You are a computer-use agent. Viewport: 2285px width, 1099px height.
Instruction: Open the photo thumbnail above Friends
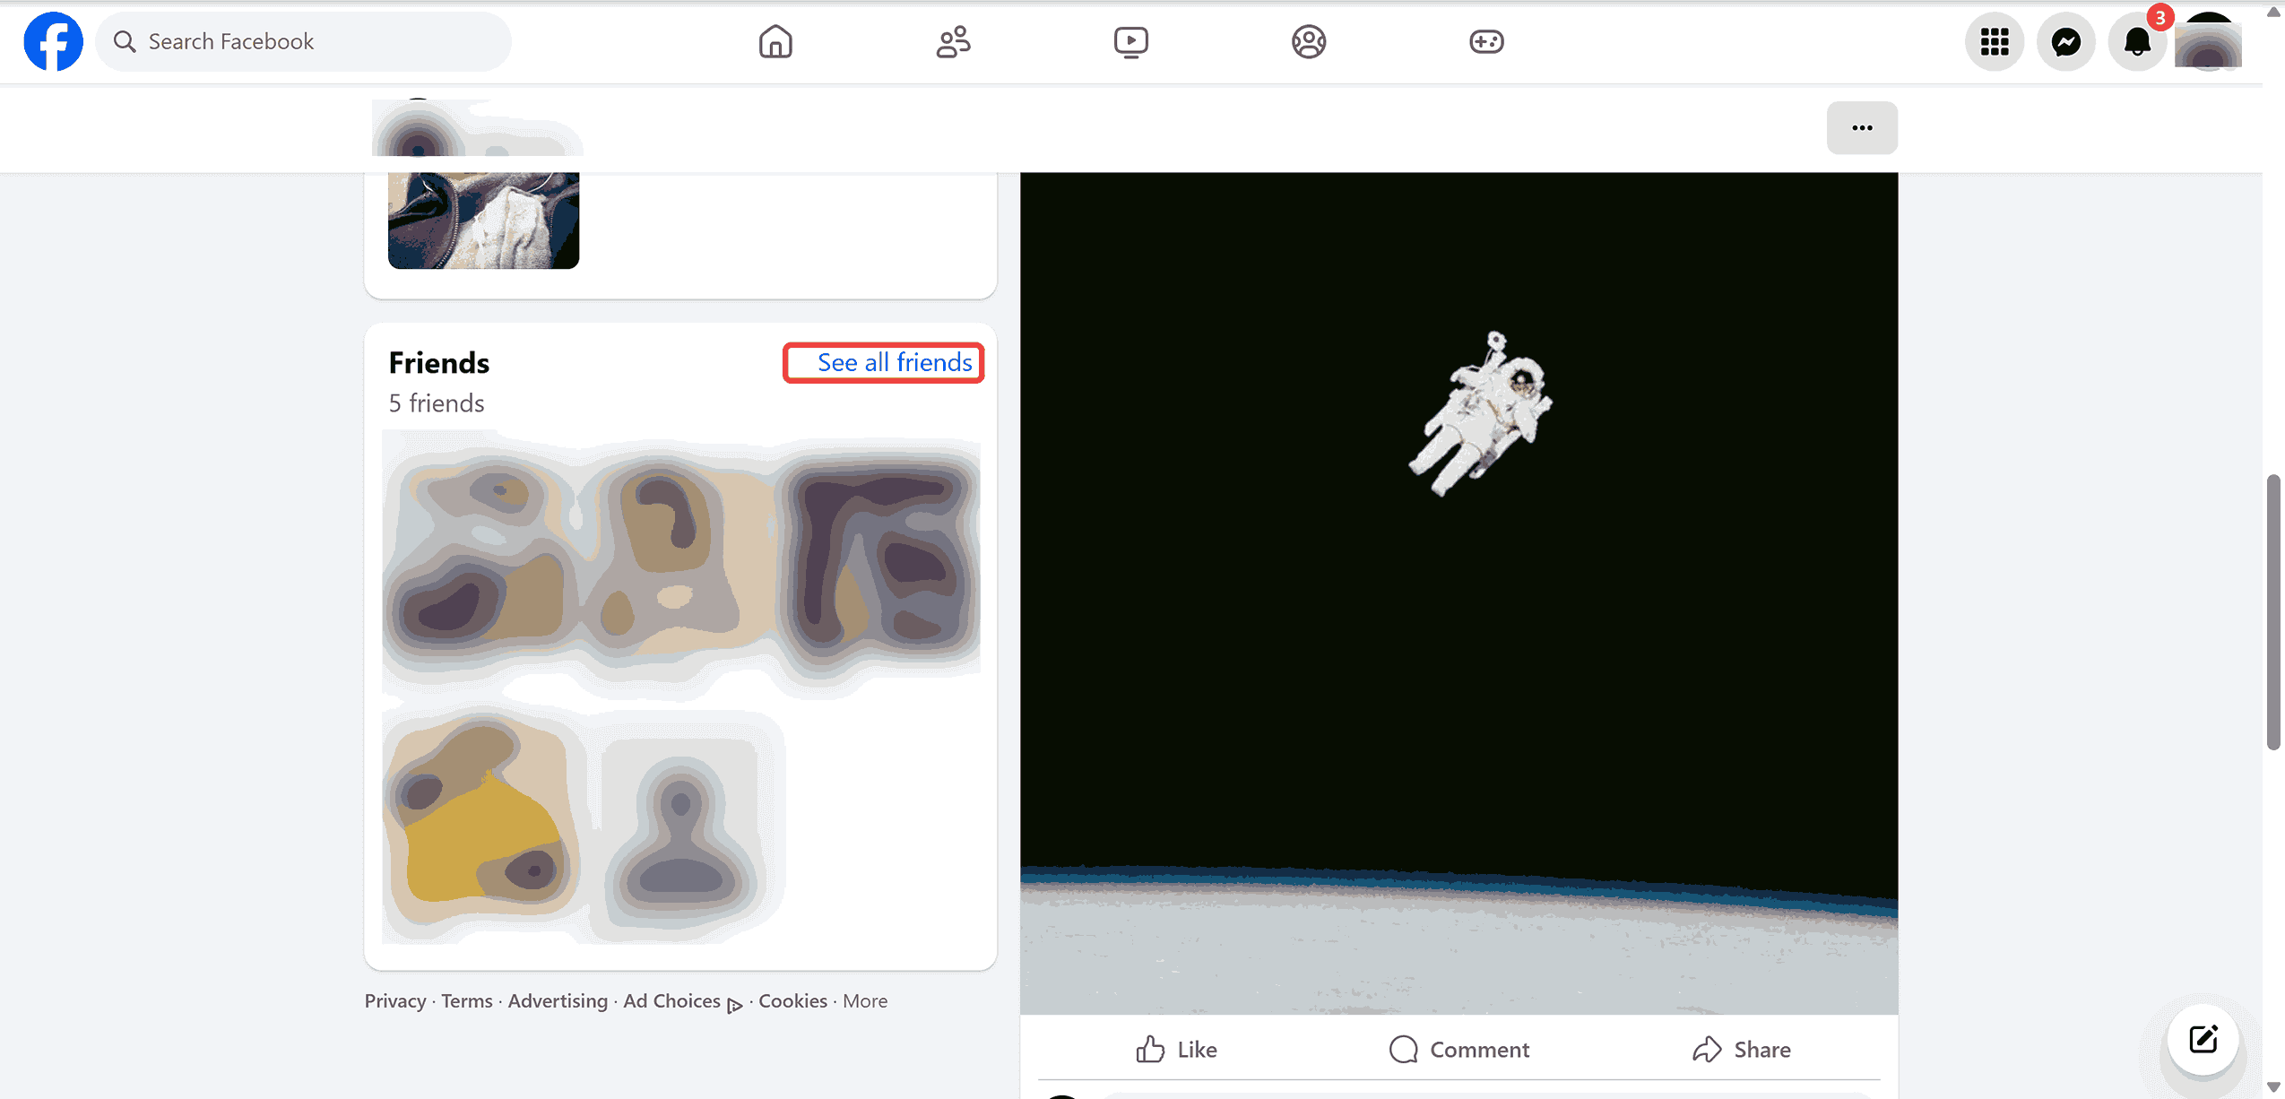pyautogui.click(x=483, y=221)
